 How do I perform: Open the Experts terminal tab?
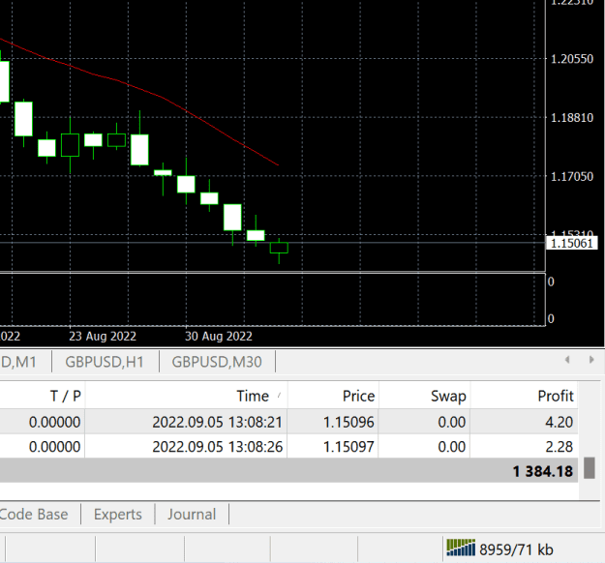(x=118, y=515)
